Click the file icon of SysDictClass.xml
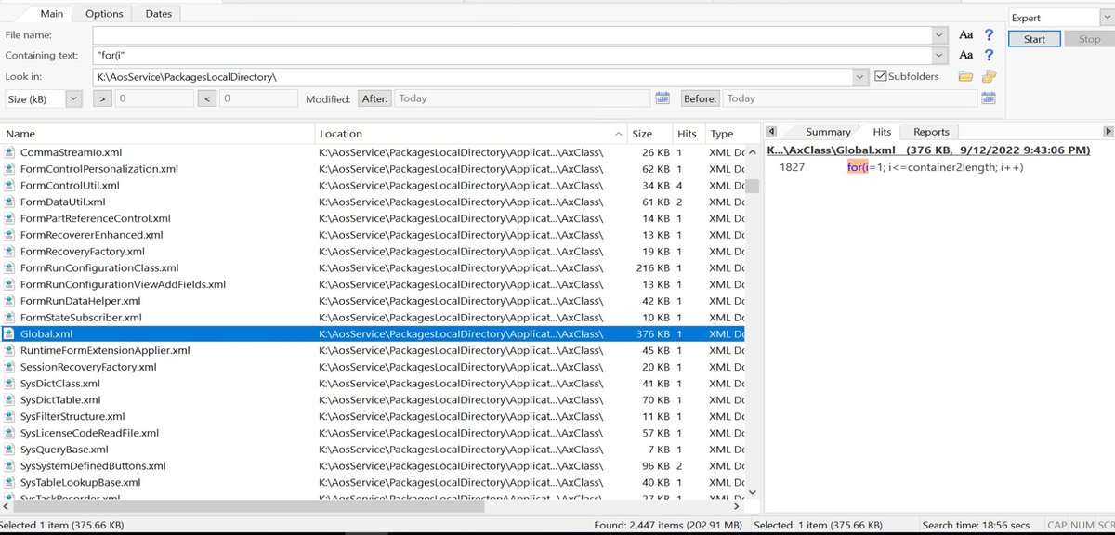Image resolution: width=1115 pixels, height=535 pixels. pos(10,384)
